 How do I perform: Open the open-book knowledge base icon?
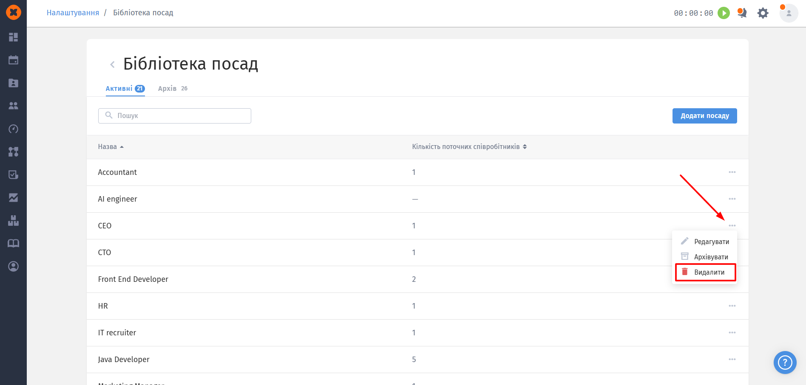(x=13, y=244)
